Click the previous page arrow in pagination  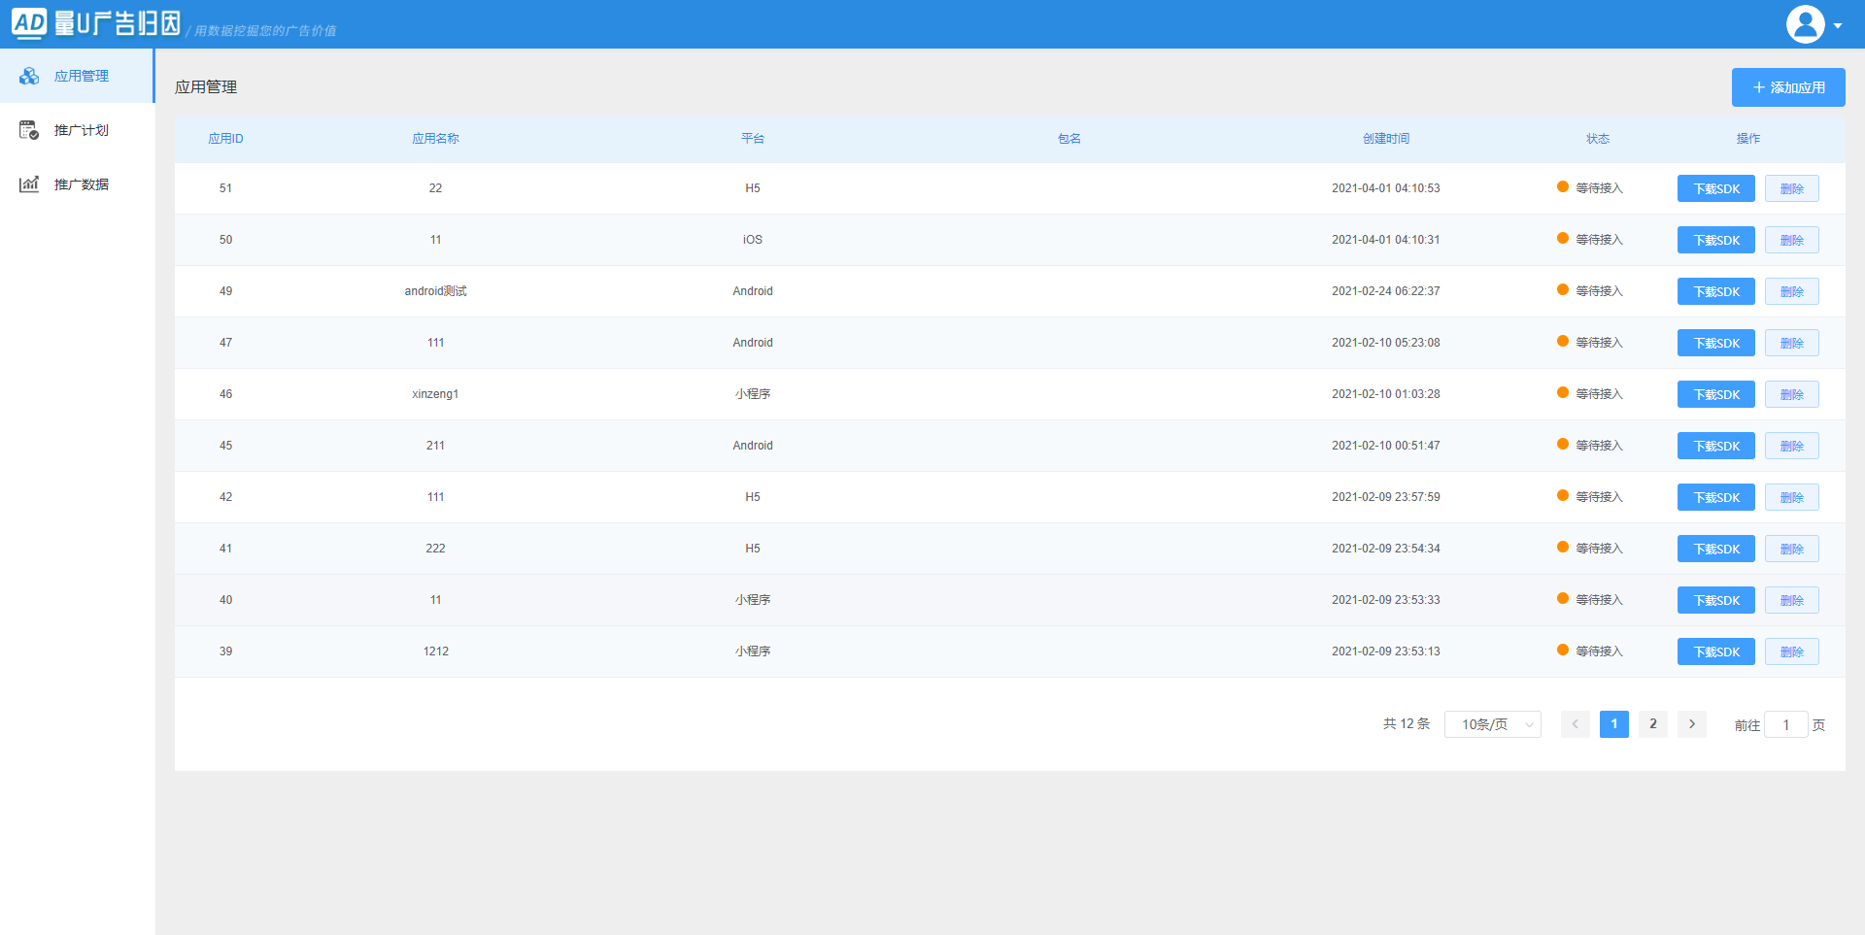[1575, 724]
